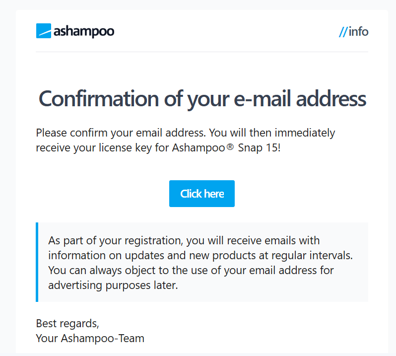
Task: Click the Your Ashampoo-Team signature
Action: click(90, 339)
